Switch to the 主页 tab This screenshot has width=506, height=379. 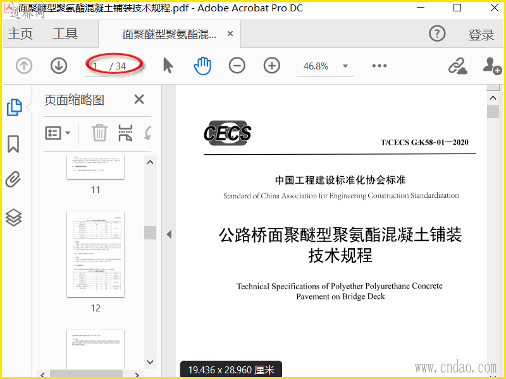(20, 33)
